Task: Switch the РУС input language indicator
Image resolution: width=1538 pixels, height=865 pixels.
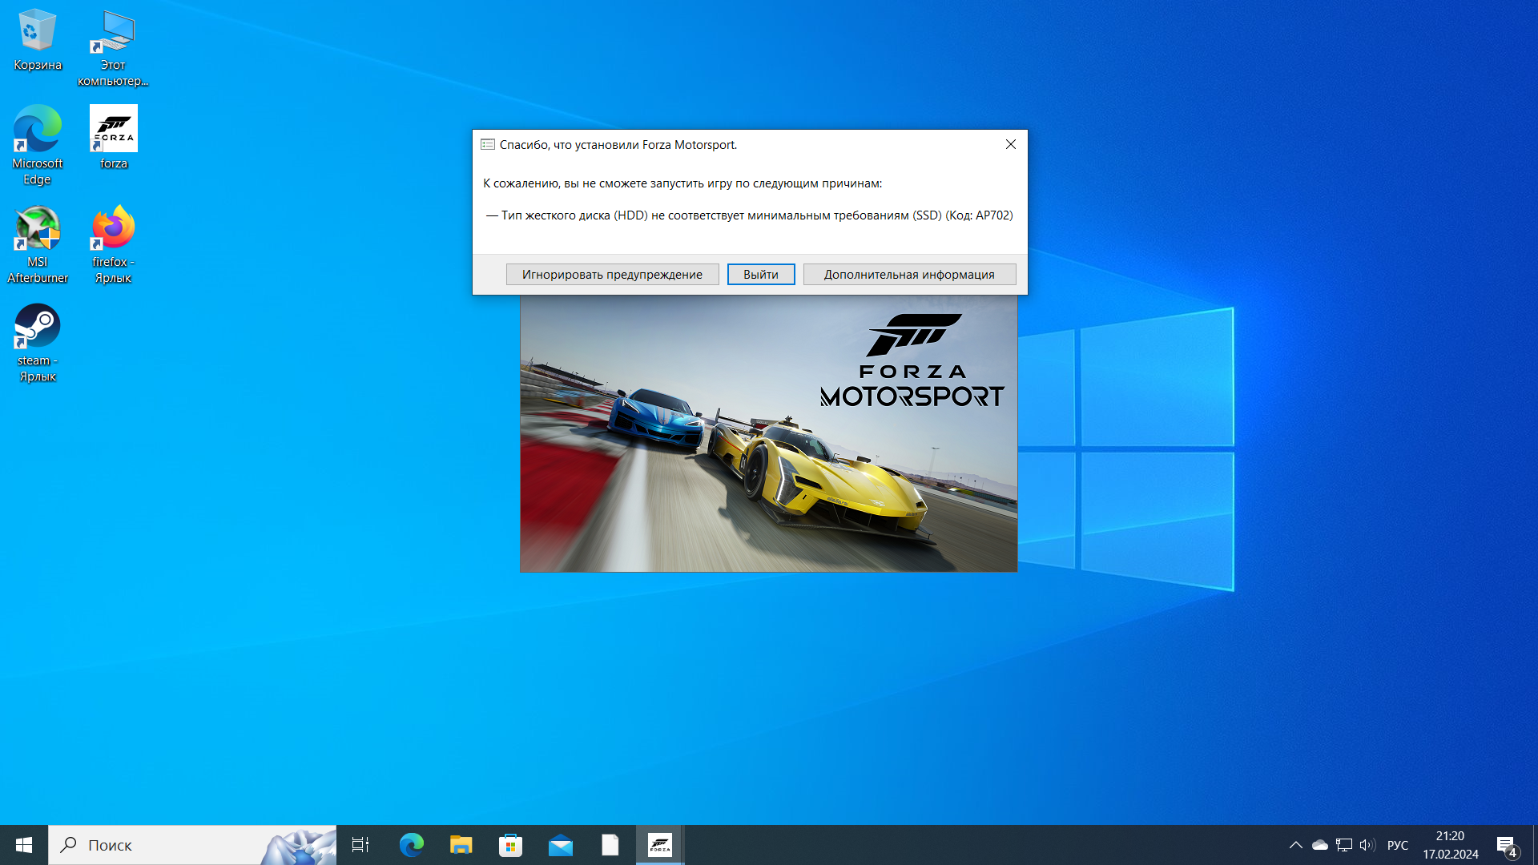Action: coord(1398,845)
